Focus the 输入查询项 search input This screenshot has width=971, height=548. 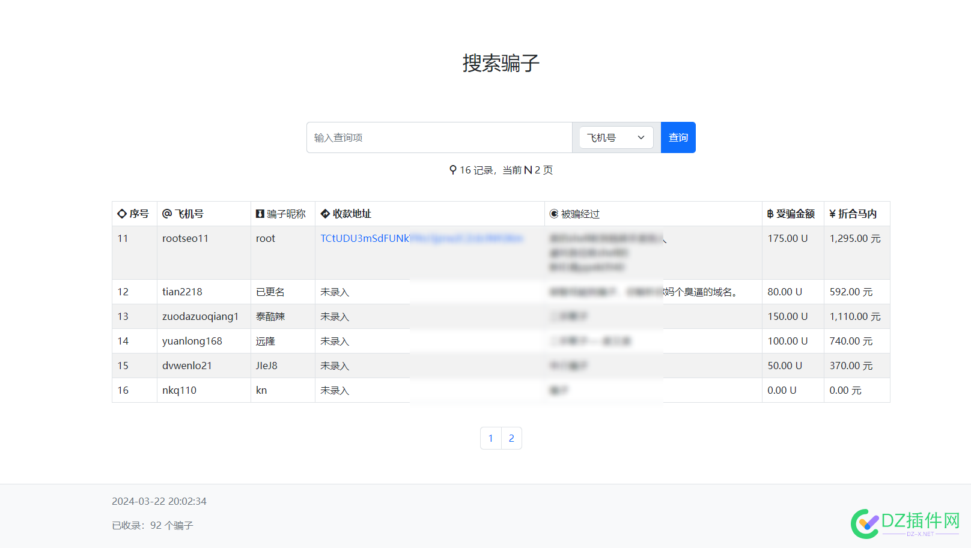point(439,137)
